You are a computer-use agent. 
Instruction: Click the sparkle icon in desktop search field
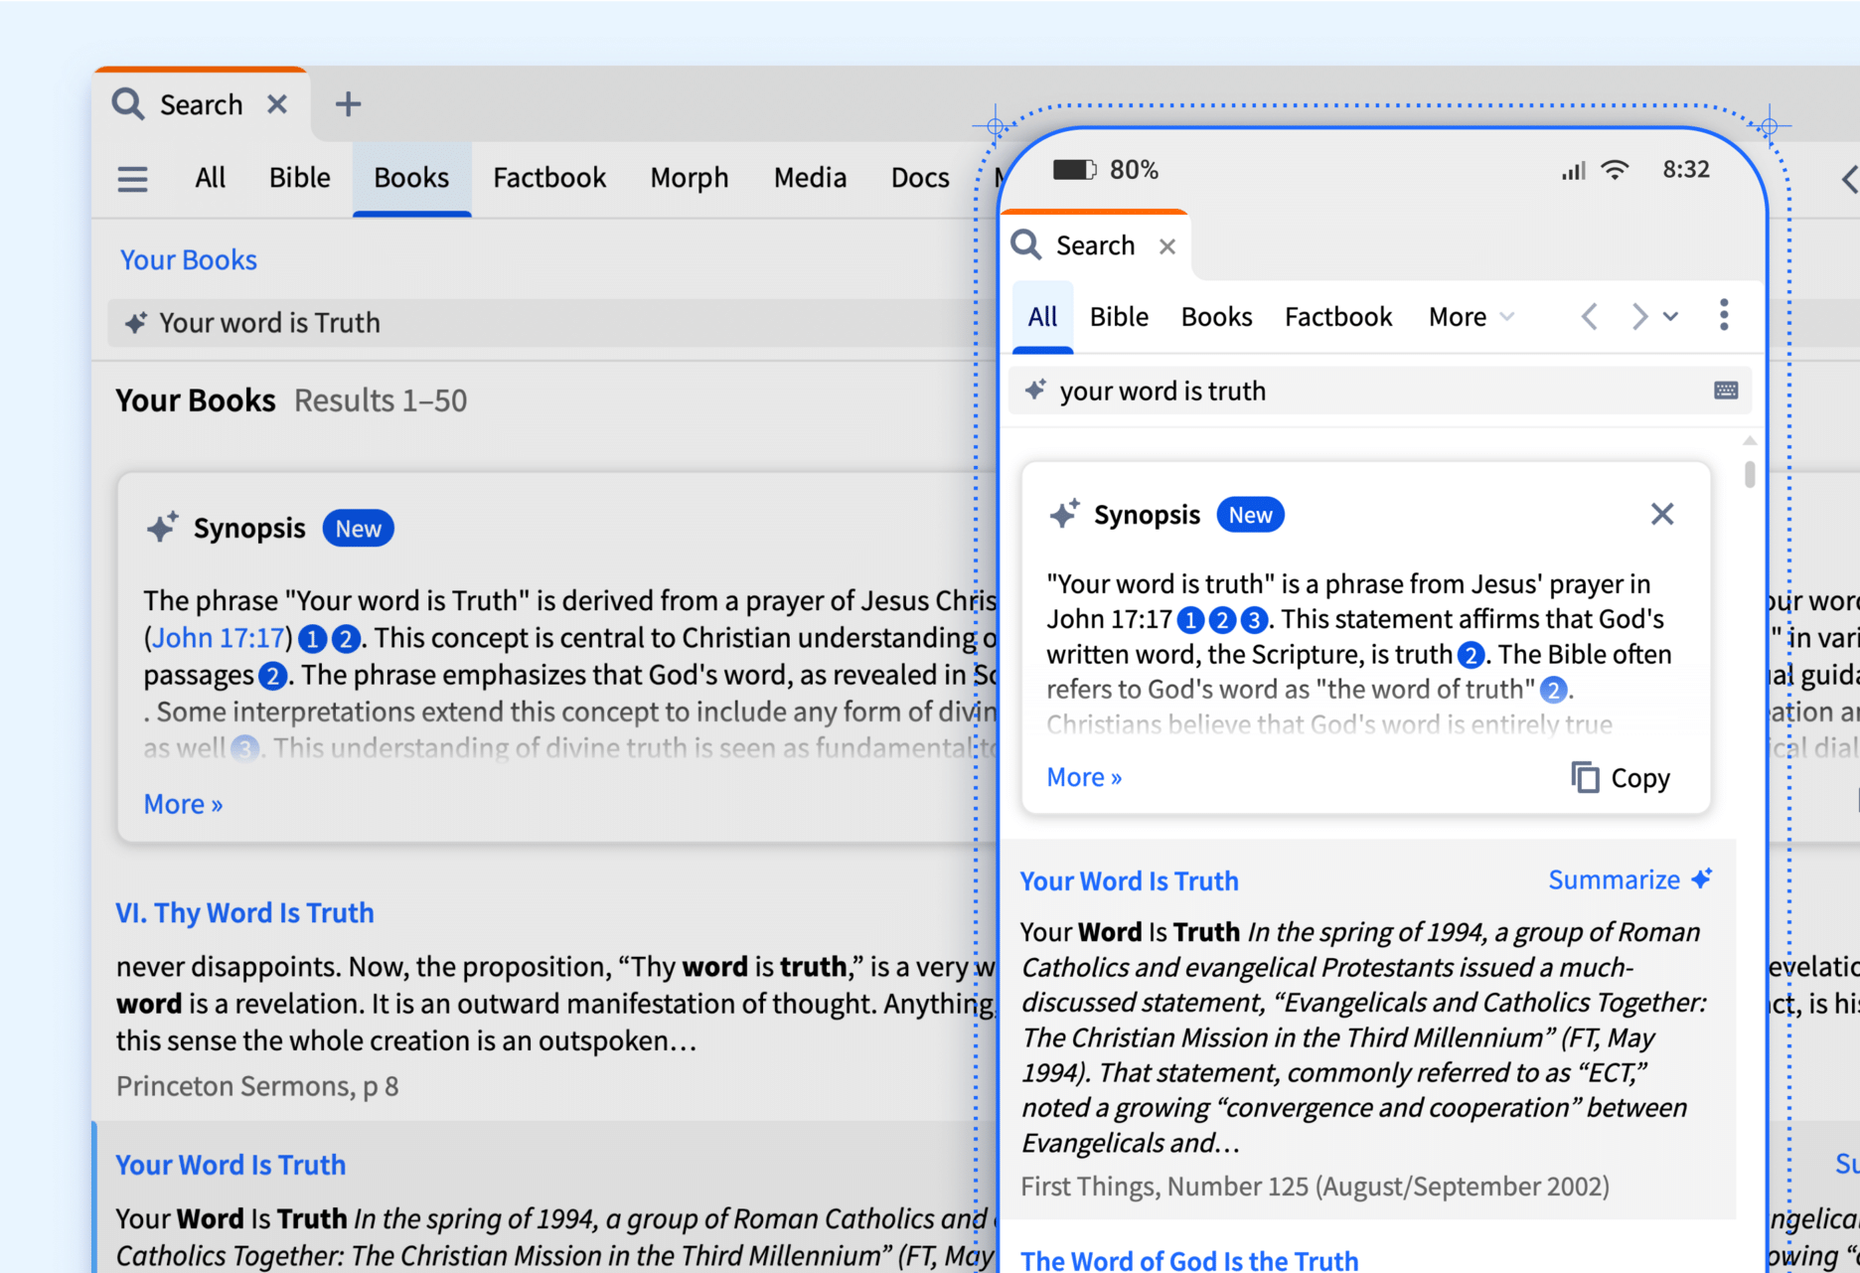[136, 323]
